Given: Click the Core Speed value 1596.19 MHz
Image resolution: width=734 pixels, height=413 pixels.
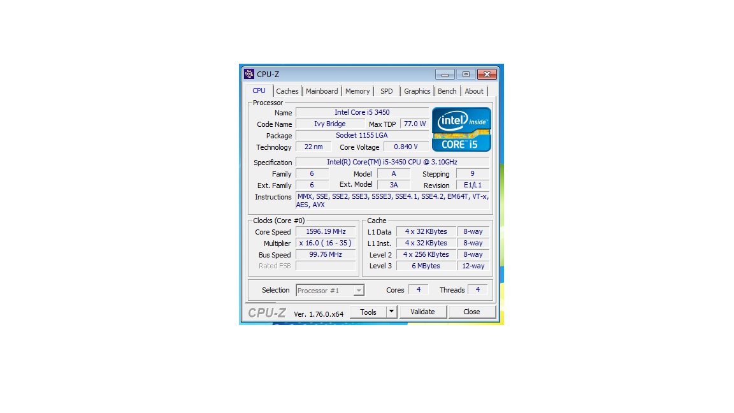Looking at the screenshot, I should click(x=326, y=232).
